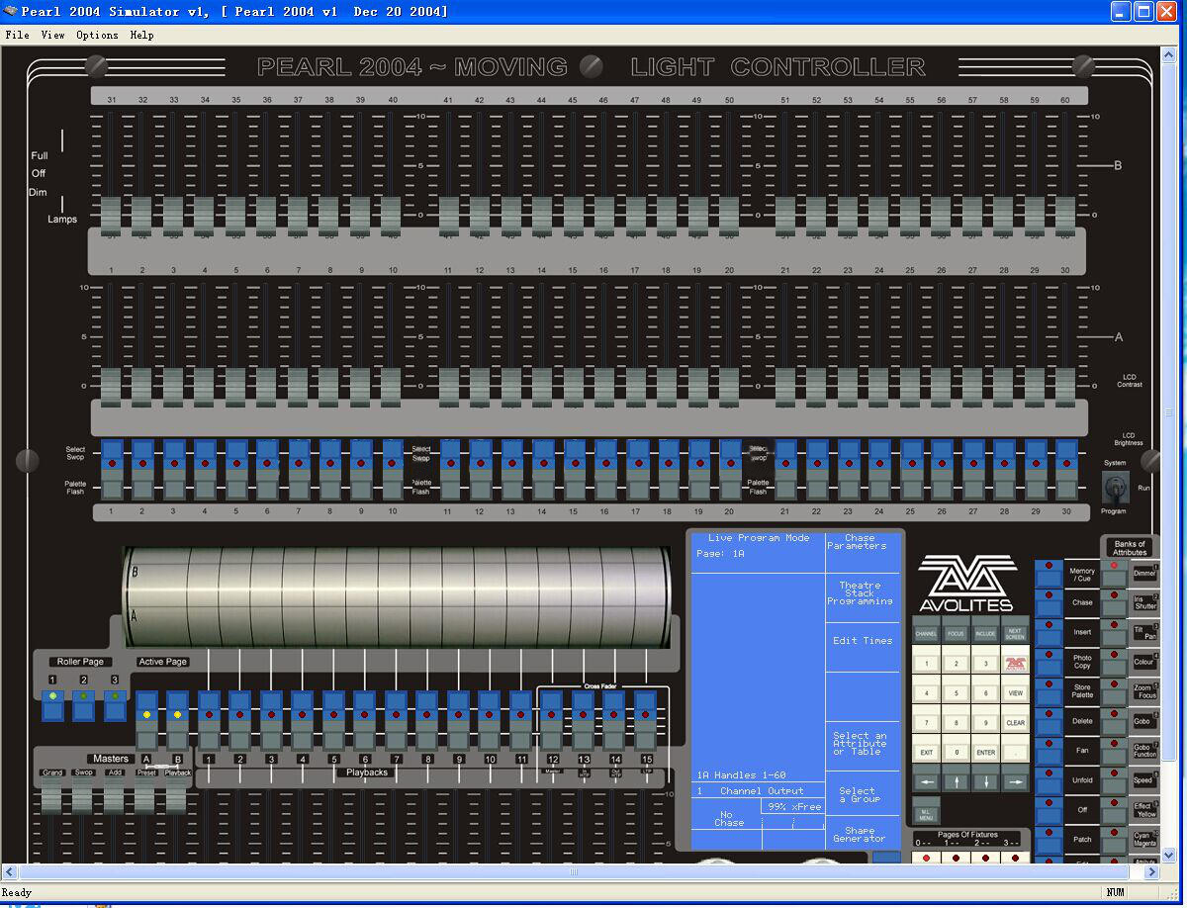This screenshot has width=1187, height=908.
Task: Click the Grand master fader
Action: (51, 794)
